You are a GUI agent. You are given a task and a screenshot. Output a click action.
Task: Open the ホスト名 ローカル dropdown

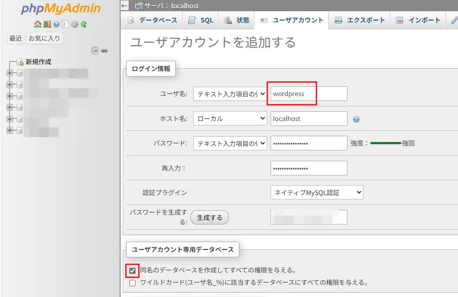230,119
